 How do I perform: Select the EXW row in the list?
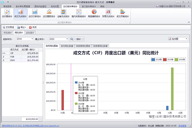[20, 60]
